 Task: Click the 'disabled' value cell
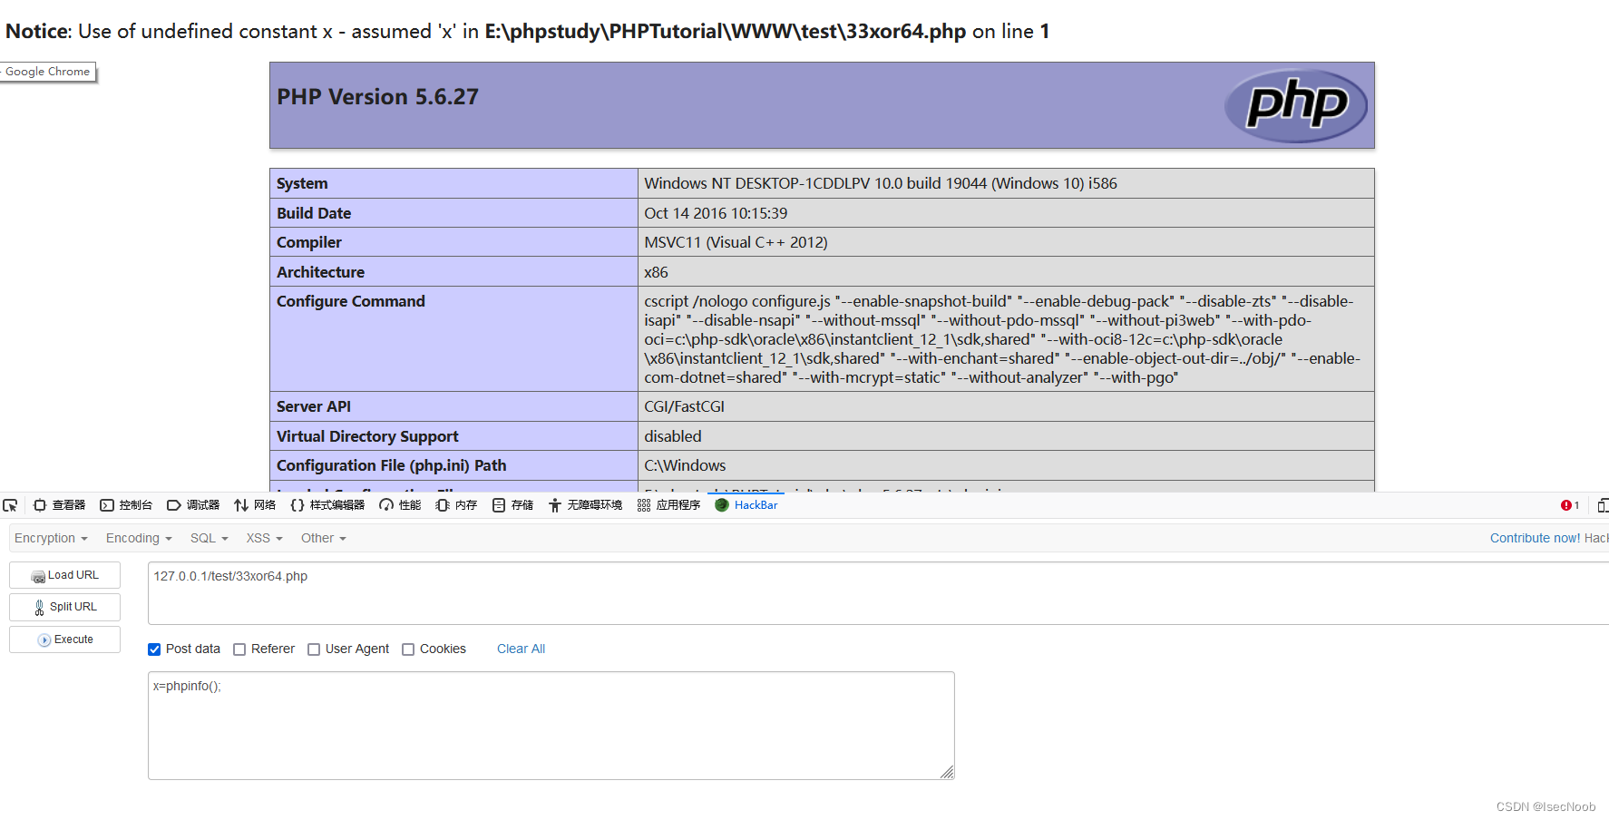coord(672,436)
